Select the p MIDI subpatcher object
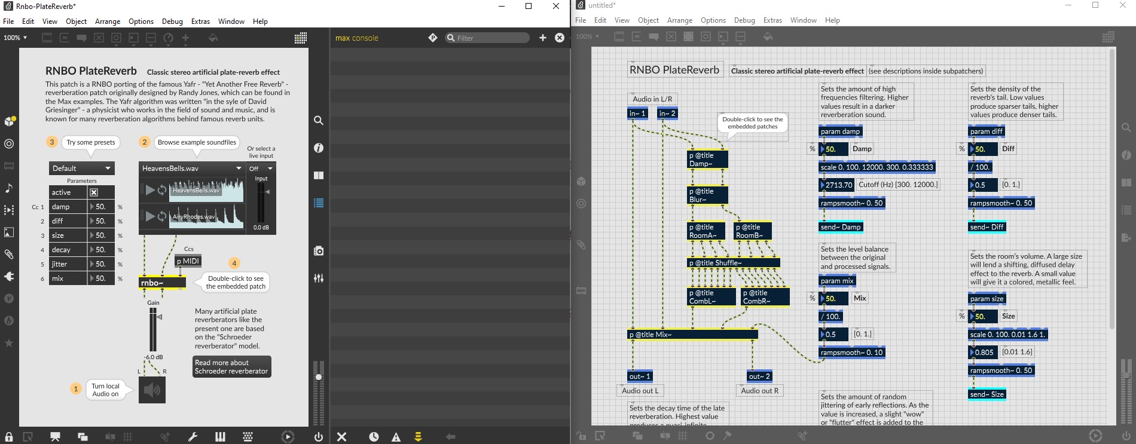 [188, 261]
